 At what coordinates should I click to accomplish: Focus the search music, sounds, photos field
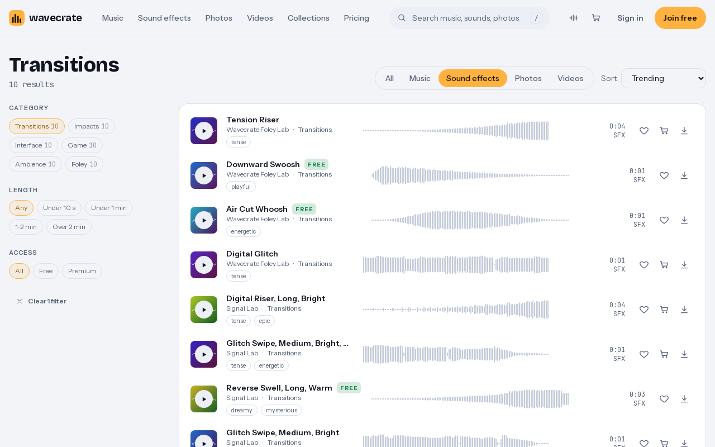pyautogui.click(x=470, y=18)
